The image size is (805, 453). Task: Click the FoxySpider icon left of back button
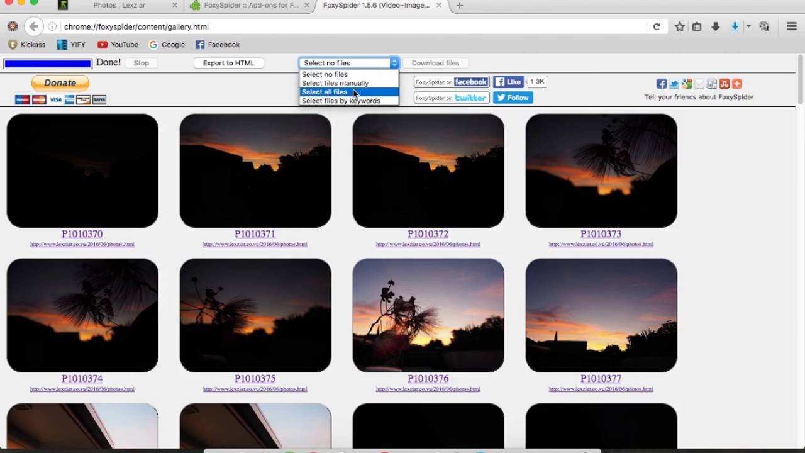tap(12, 26)
